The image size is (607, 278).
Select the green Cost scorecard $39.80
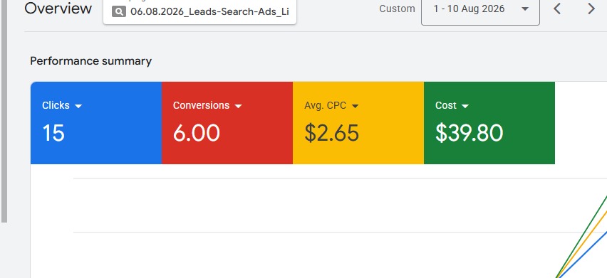tap(489, 123)
